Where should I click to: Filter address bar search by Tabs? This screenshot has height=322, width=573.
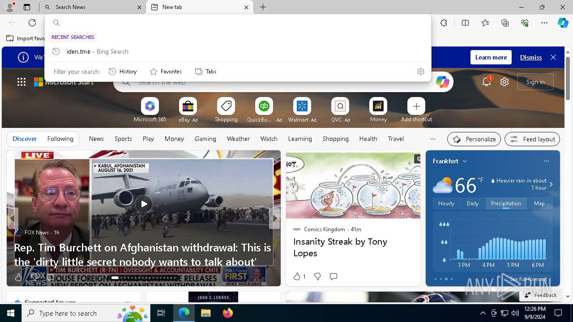(x=205, y=72)
